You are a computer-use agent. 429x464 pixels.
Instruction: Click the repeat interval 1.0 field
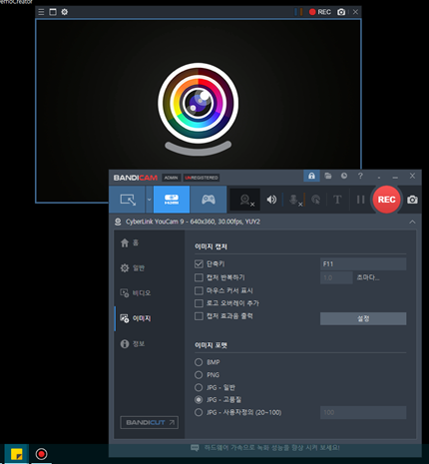coord(336,277)
